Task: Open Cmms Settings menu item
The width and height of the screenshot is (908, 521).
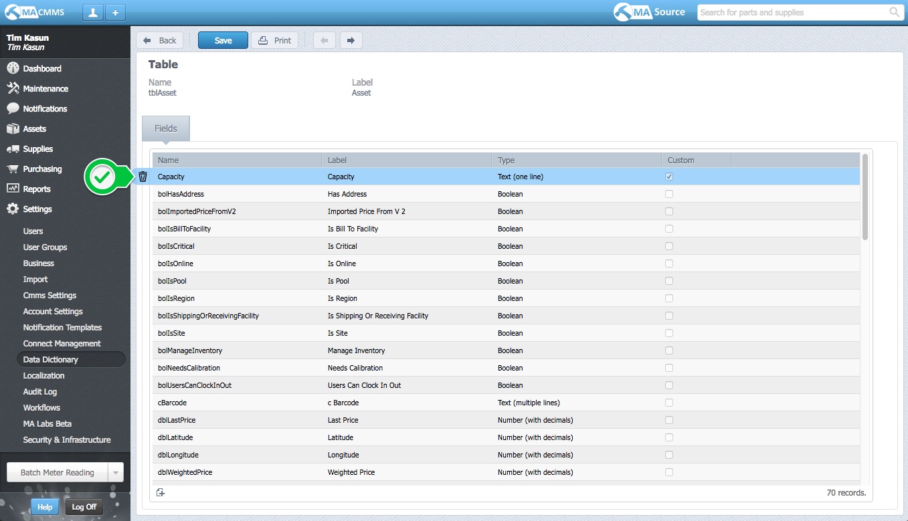Action: tap(50, 295)
